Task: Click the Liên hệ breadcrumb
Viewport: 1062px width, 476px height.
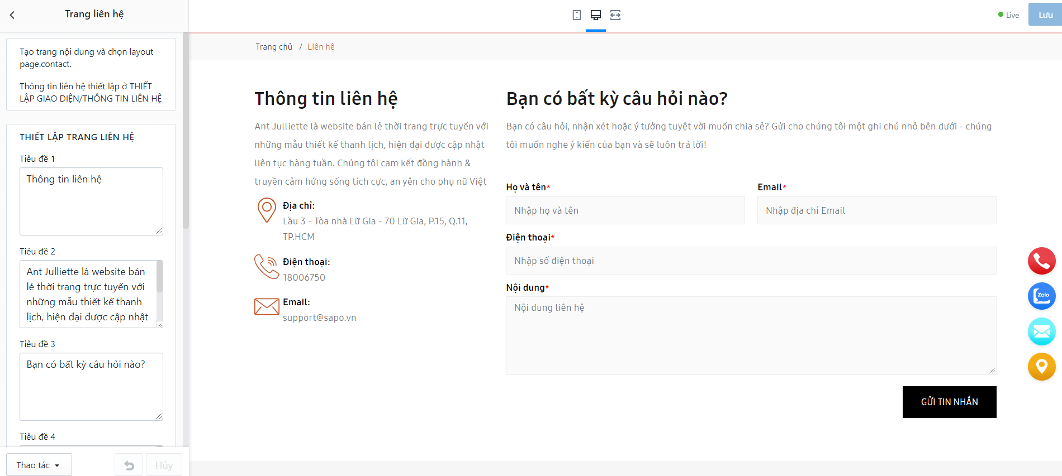Action: click(x=321, y=47)
